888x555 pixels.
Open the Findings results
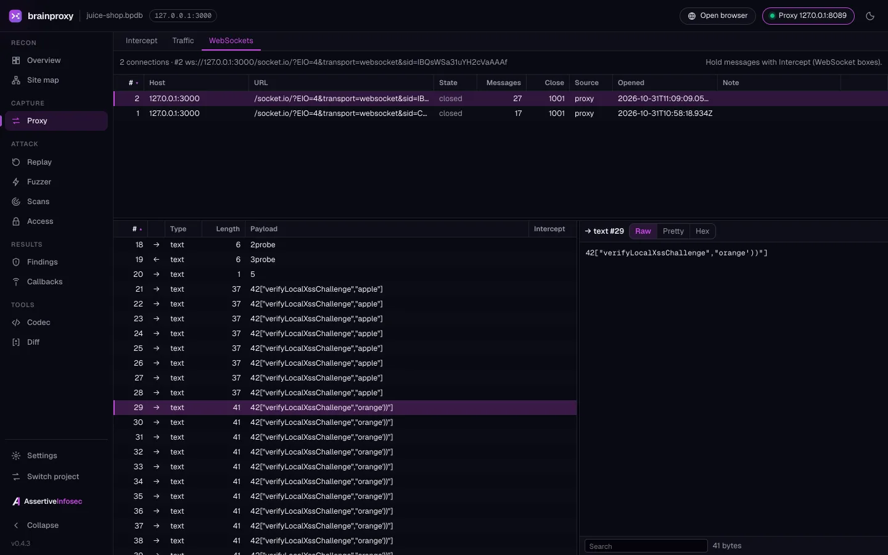[56, 262]
